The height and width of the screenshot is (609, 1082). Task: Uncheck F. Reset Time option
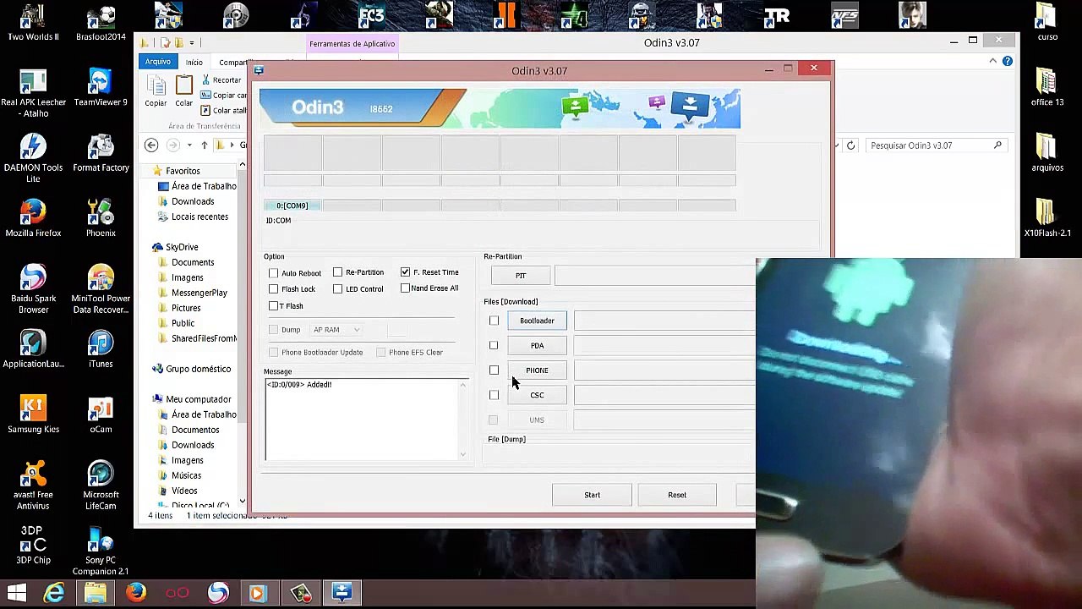[405, 272]
